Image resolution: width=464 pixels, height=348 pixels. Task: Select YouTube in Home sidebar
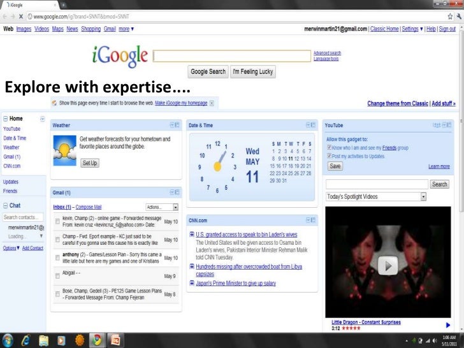(x=12, y=129)
